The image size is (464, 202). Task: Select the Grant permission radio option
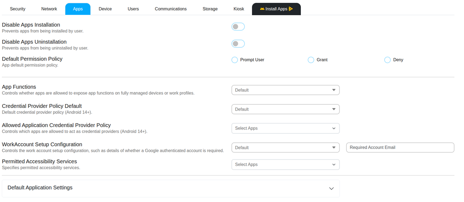311,60
